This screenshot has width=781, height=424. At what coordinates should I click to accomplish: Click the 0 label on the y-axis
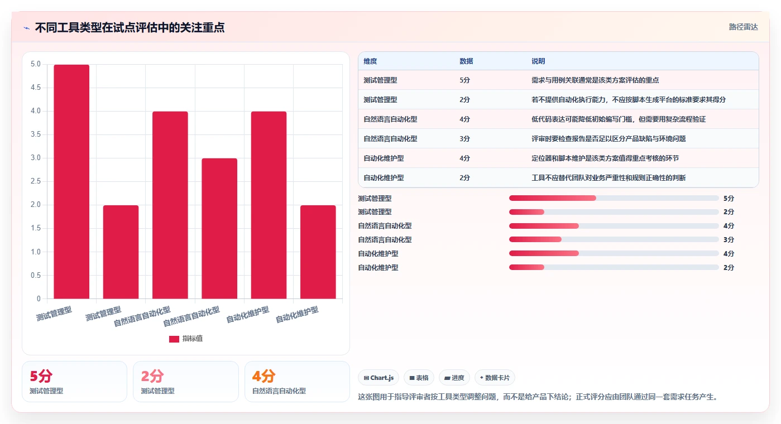(39, 298)
